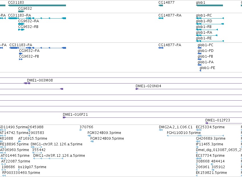Click BAC clone DME1-003M08
242x177 pixels.
pyautogui.click(x=40, y=80)
